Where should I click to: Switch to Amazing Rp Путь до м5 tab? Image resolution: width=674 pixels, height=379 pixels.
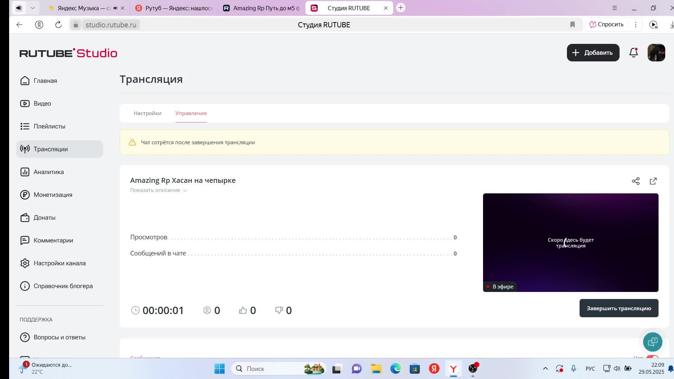(262, 8)
